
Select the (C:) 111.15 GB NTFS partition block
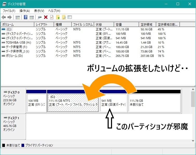coord(73,101)
